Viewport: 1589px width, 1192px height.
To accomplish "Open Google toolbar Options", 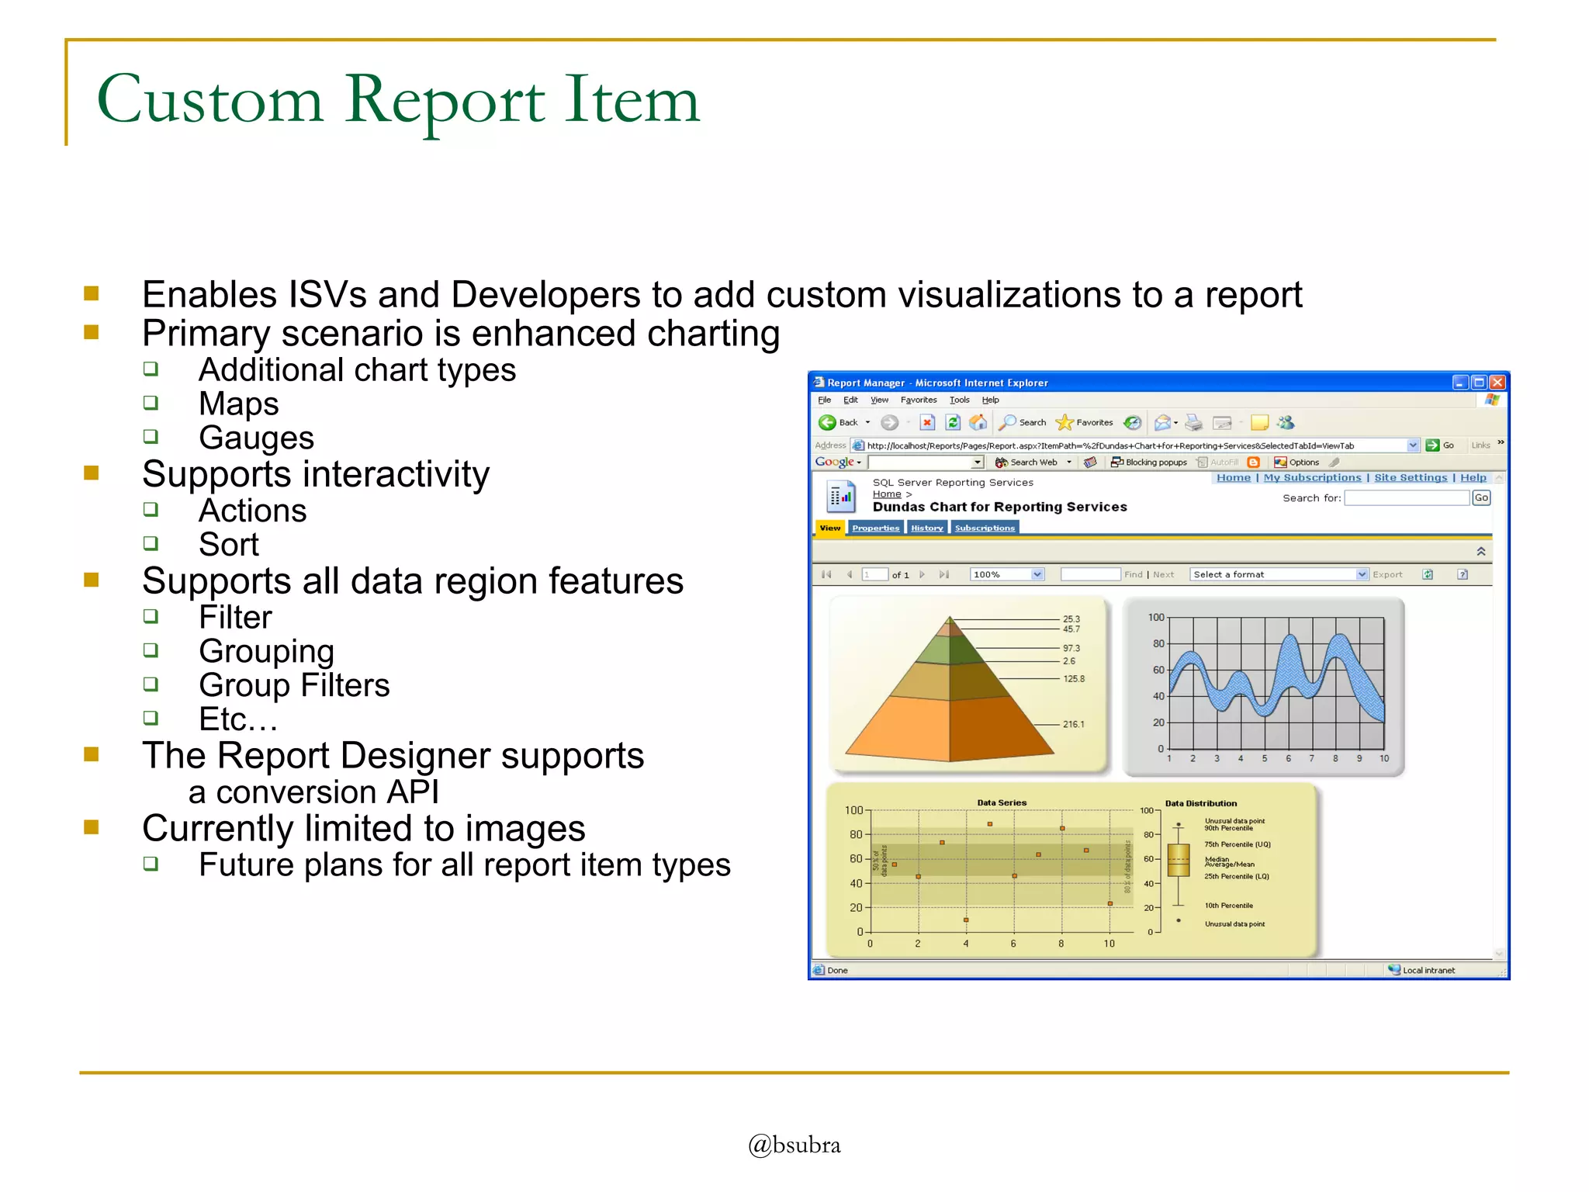I will [1296, 463].
